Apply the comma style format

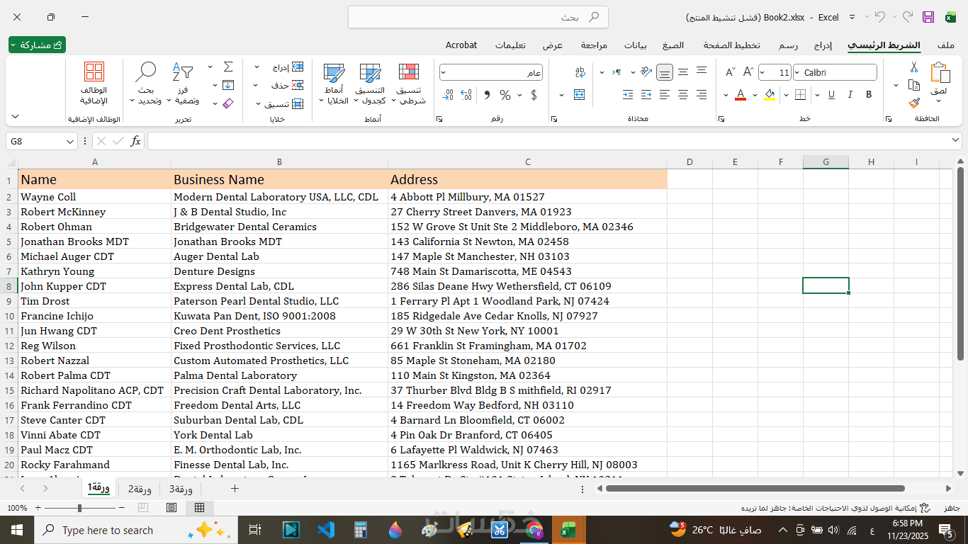point(486,95)
